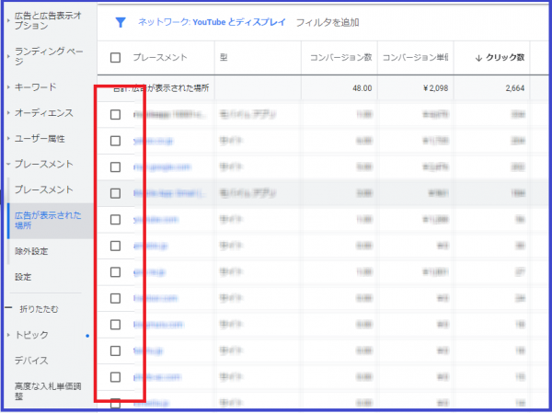Image resolution: width=552 pixels, height=413 pixels.
Task: Open the 除外設定 sidebar item
Action: click(x=31, y=250)
